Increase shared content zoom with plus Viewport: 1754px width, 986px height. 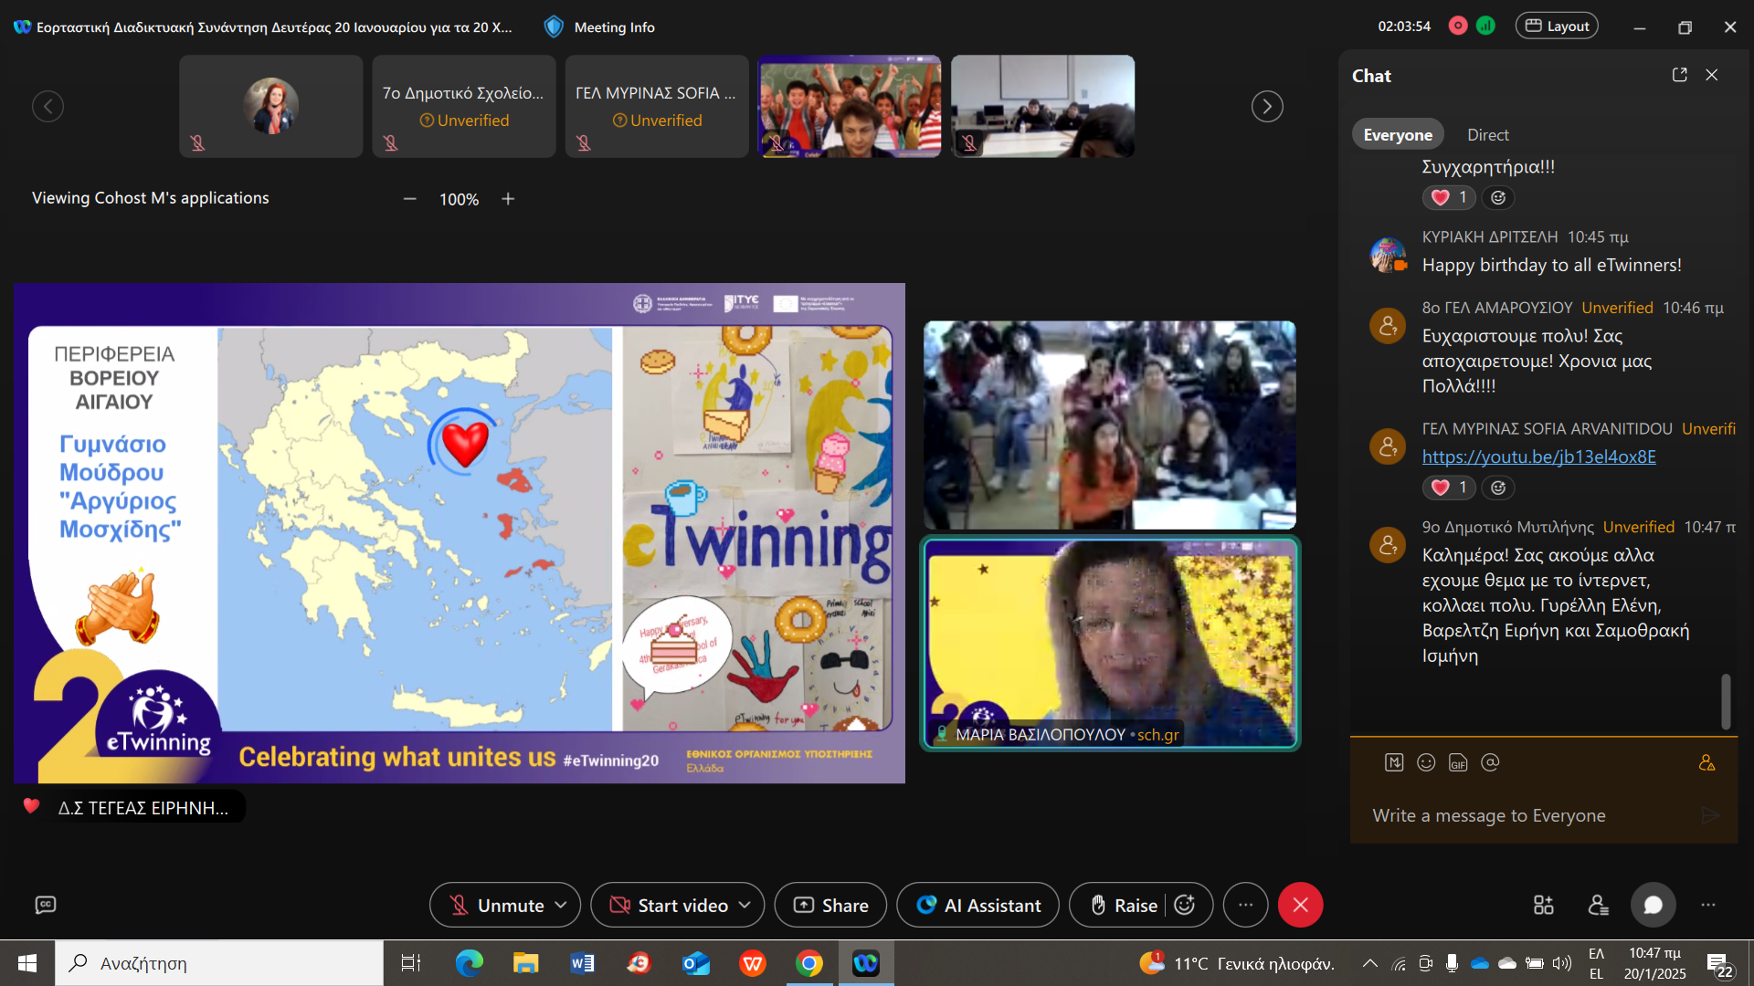508,199
